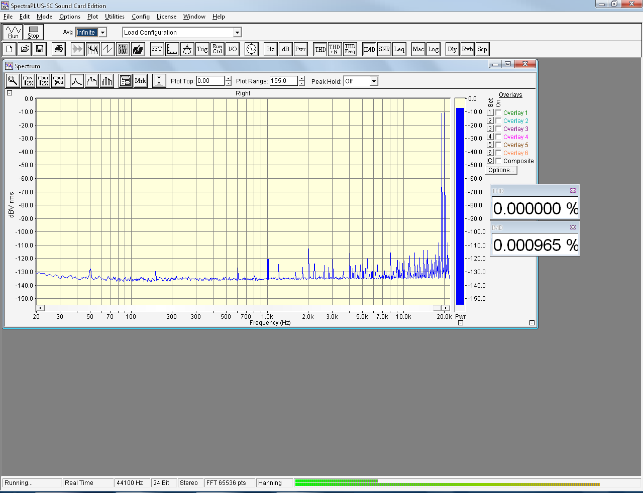Screen dimensions: 643x493
Task: Click the autoscale vertical arrow icon
Action: pyautogui.click(x=159, y=80)
